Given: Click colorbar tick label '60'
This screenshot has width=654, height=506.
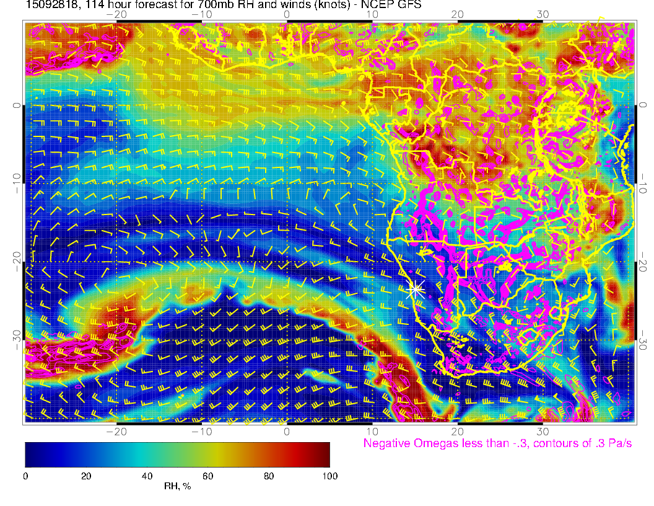Looking at the screenshot, I should [x=207, y=476].
